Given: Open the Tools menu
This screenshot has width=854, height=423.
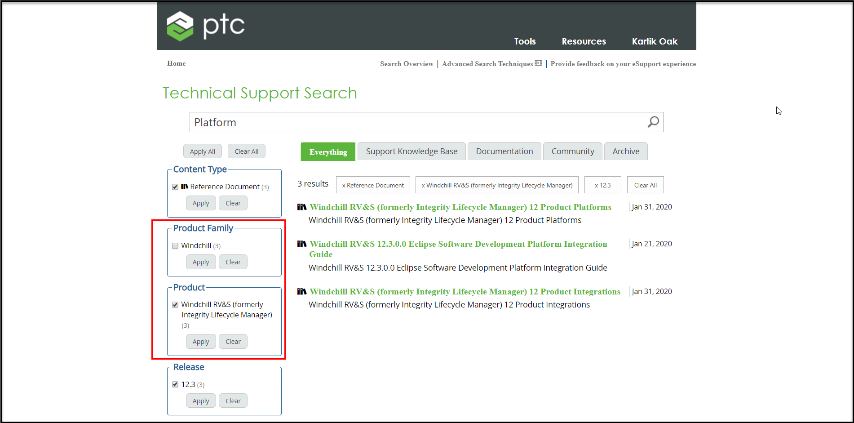Looking at the screenshot, I should (524, 41).
